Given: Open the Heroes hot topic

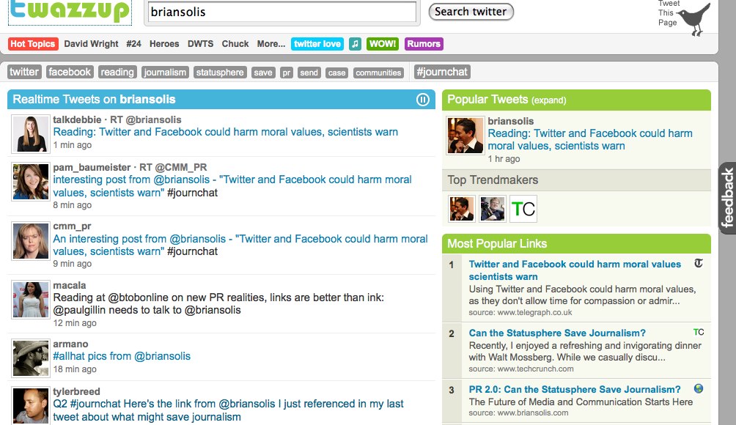Looking at the screenshot, I should pyautogui.click(x=164, y=44).
